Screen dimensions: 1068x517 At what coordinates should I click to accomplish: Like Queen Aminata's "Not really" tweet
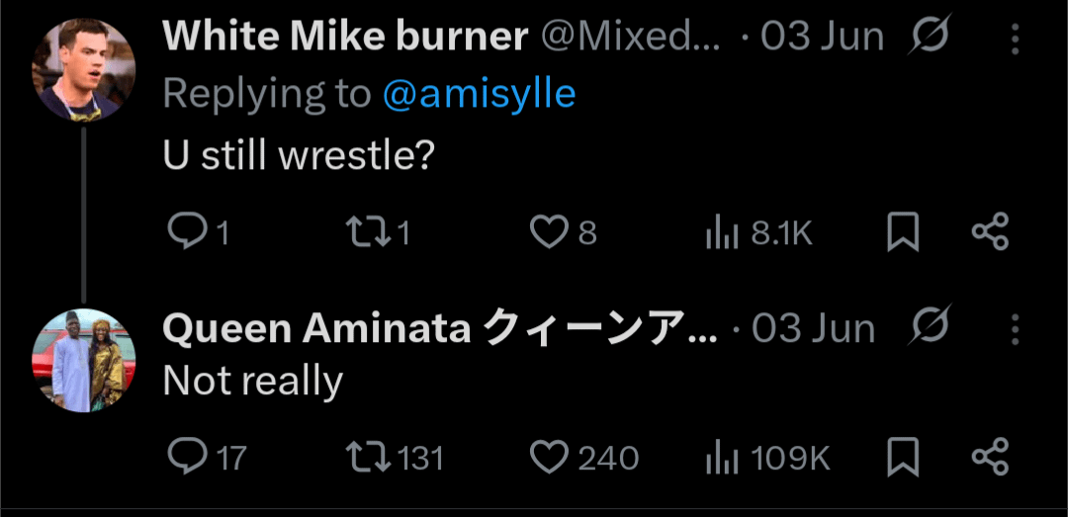[549, 458]
